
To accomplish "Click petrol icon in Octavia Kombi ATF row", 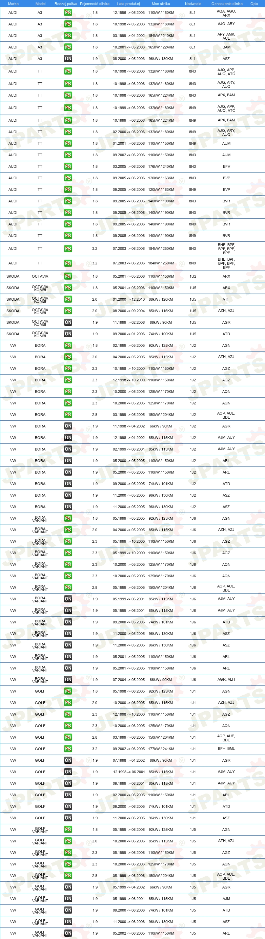I will (68, 299).
